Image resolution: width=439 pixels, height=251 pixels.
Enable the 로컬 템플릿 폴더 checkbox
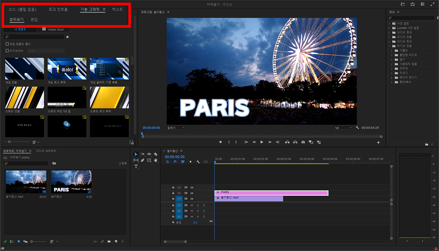point(7,44)
